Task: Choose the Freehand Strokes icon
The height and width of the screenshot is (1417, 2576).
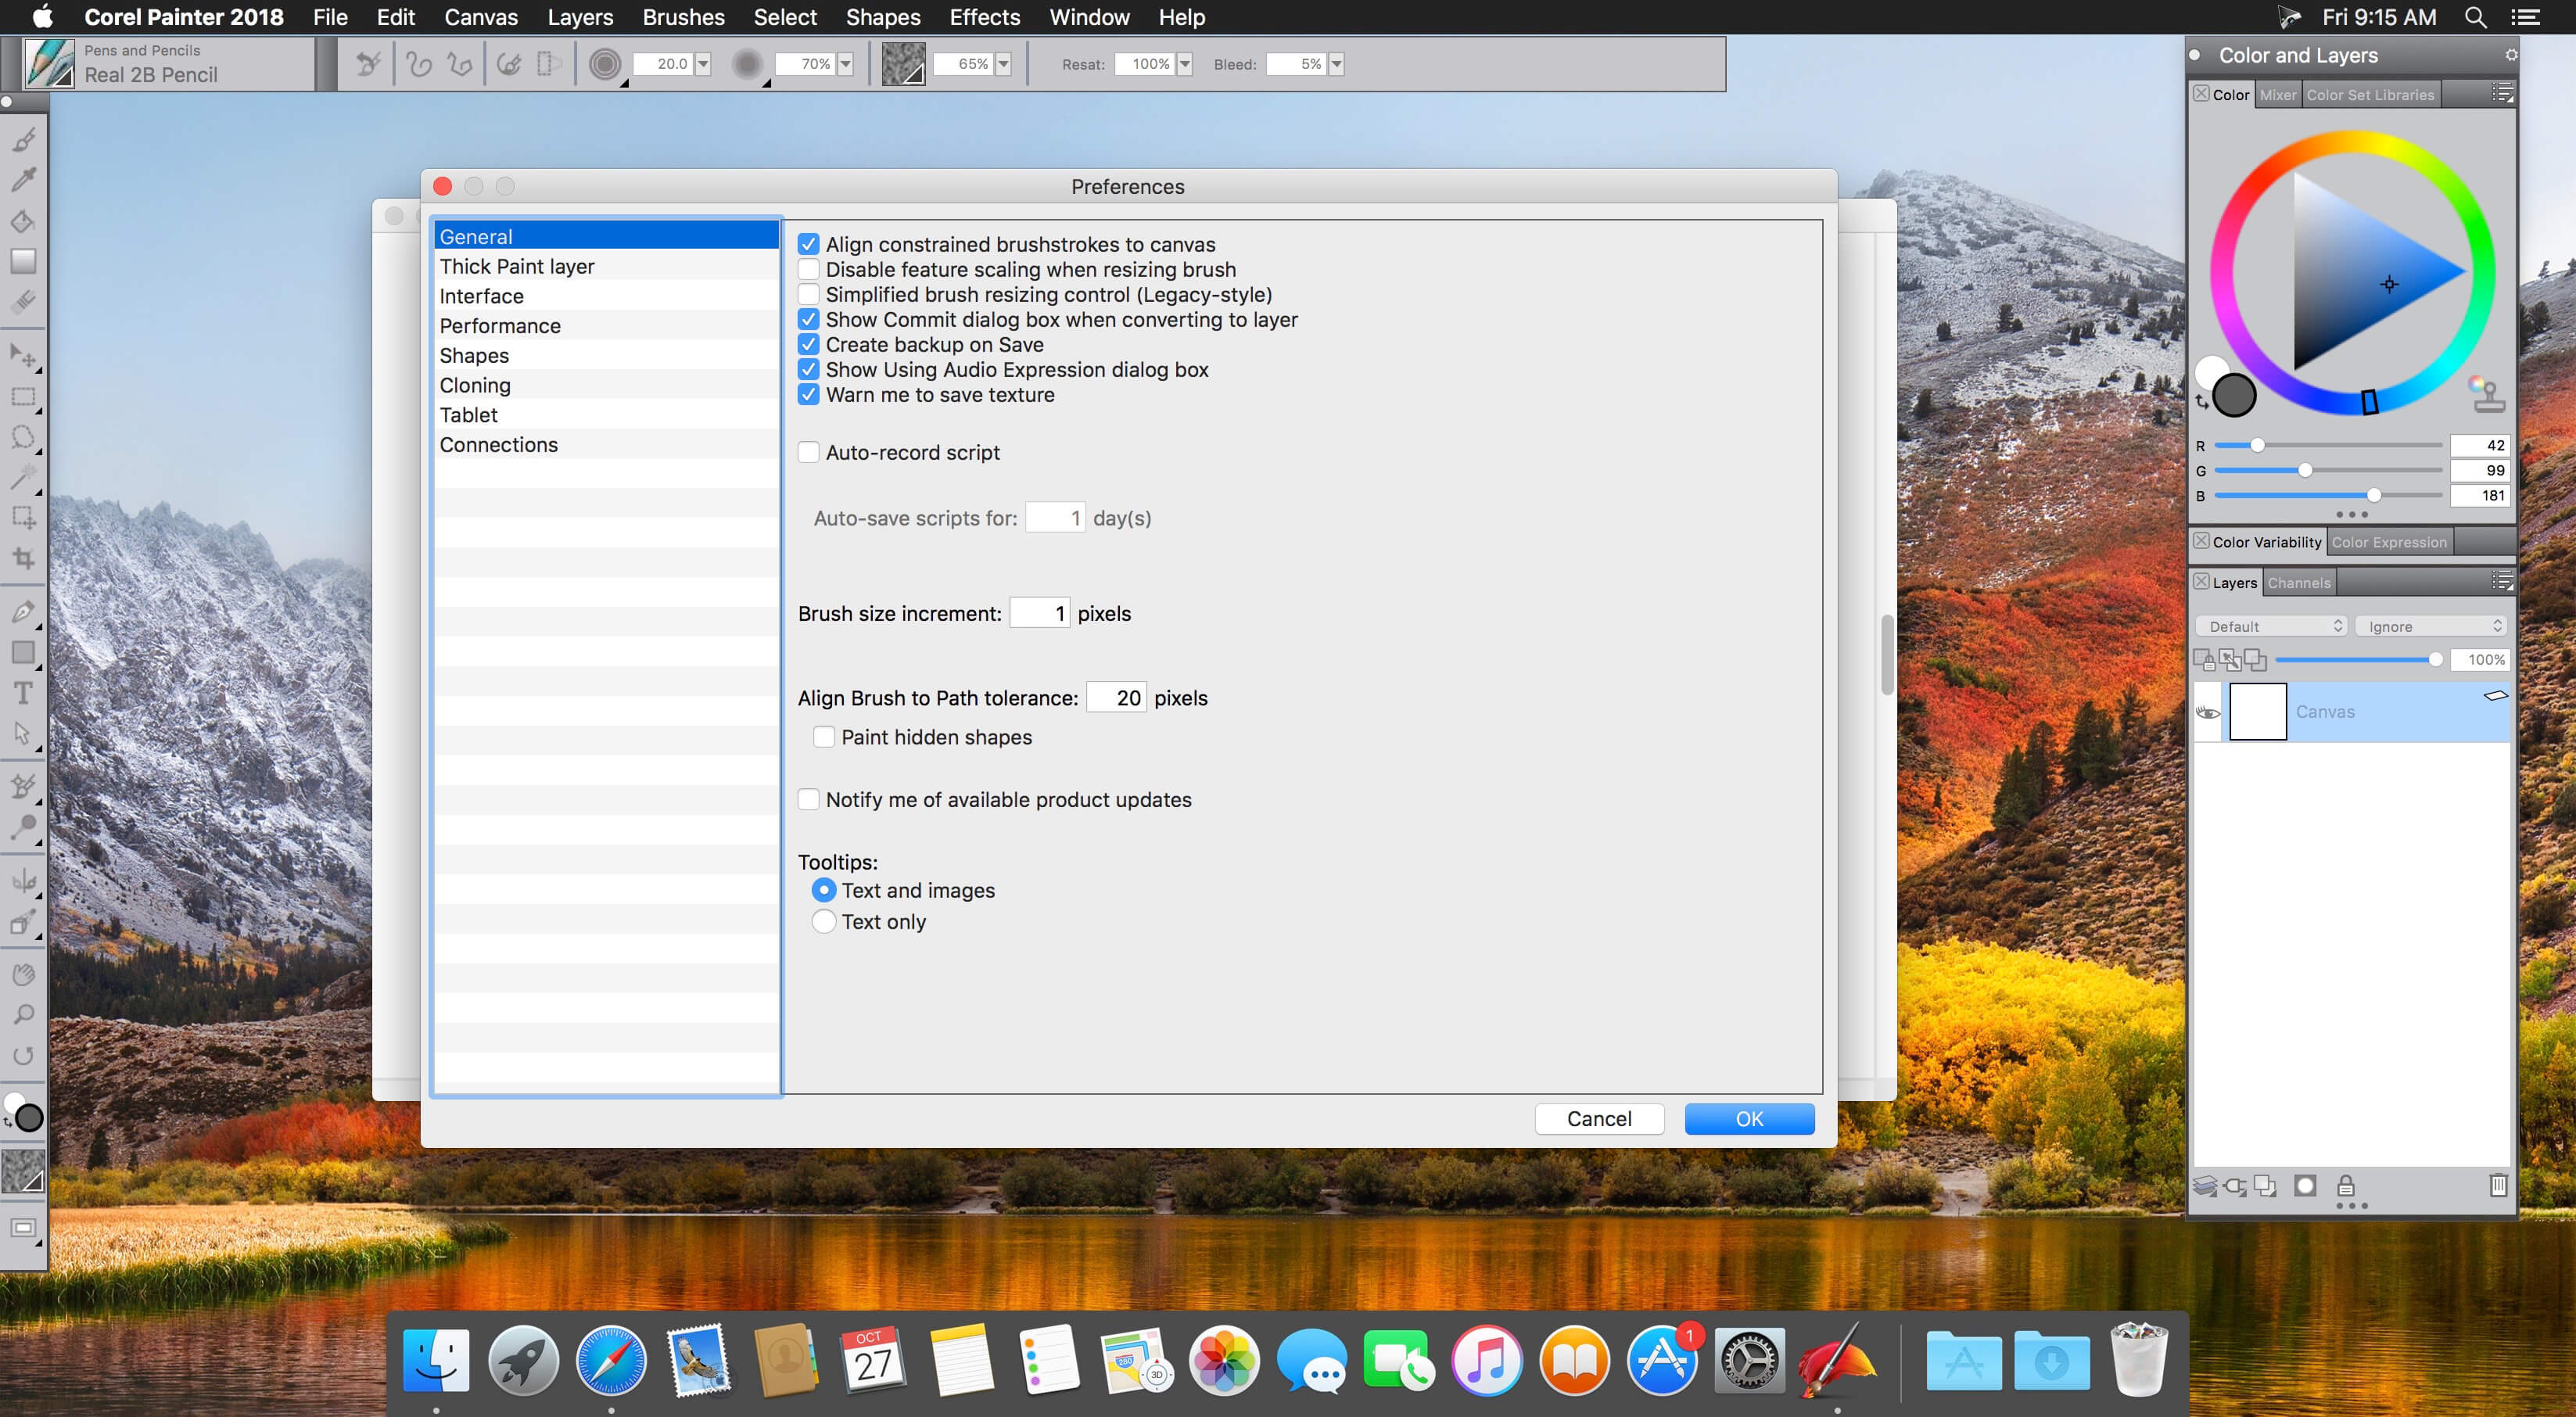Action: coord(419,64)
